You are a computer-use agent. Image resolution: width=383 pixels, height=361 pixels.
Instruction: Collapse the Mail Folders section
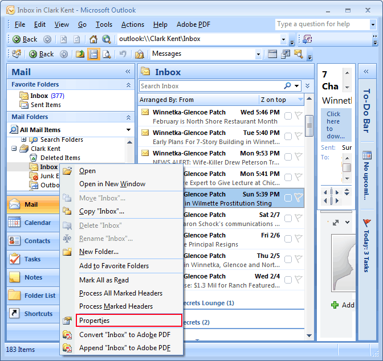click(128, 117)
